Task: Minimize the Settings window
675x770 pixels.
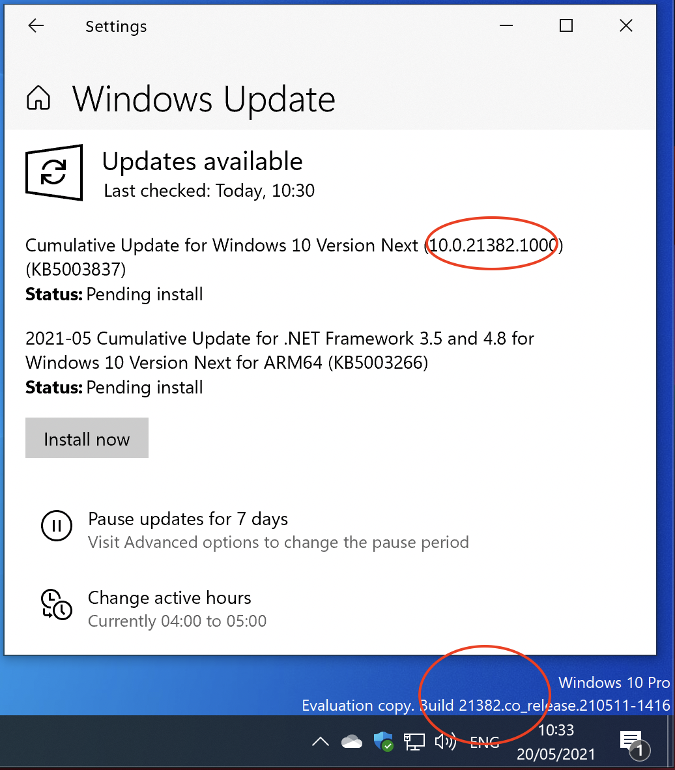Action: [506, 25]
